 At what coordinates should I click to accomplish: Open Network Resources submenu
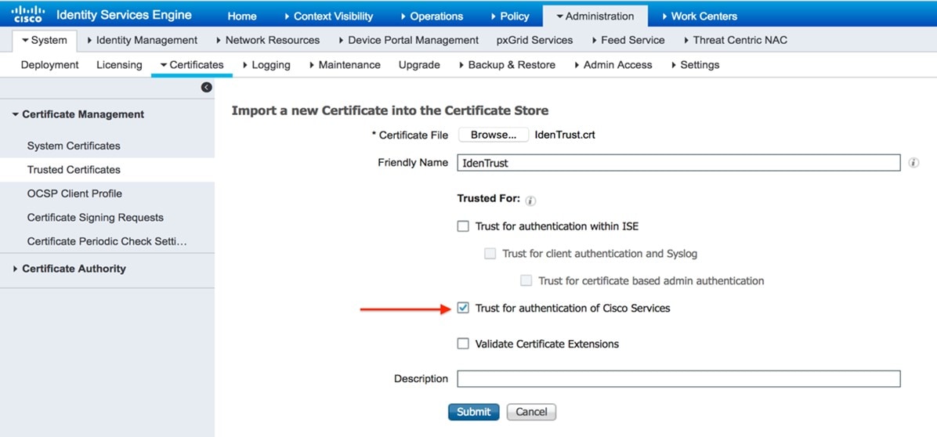click(267, 41)
